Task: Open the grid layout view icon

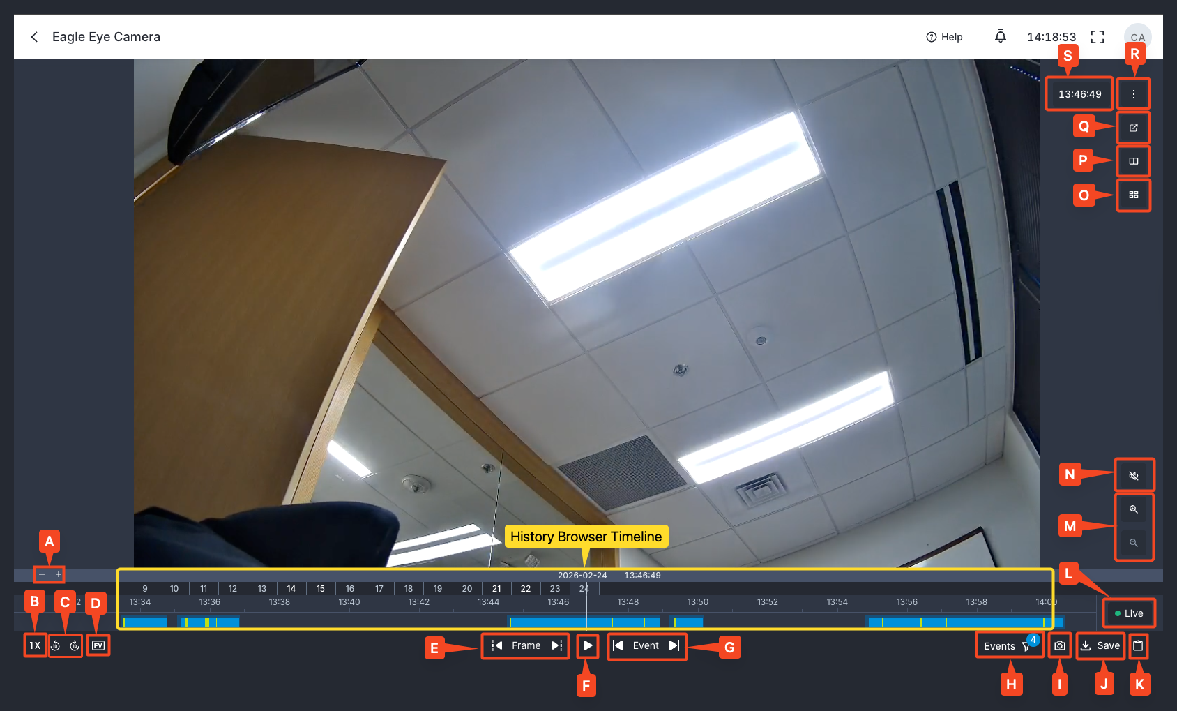Action: [x=1134, y=195]
